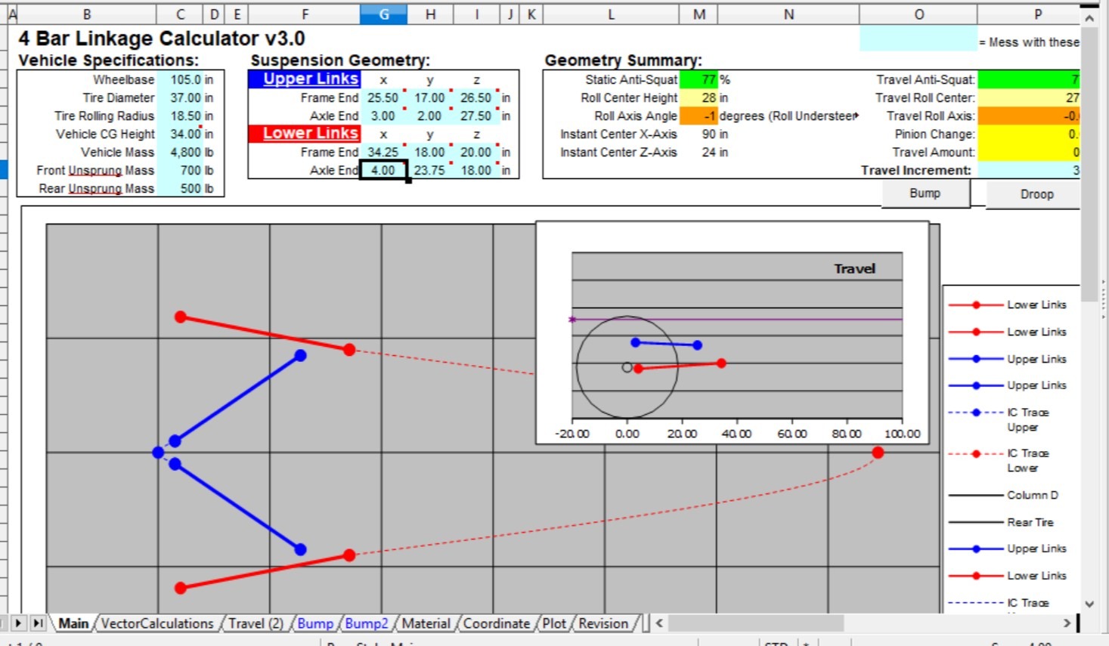
Task: Select column G header
Action: [x=383, y=14]
